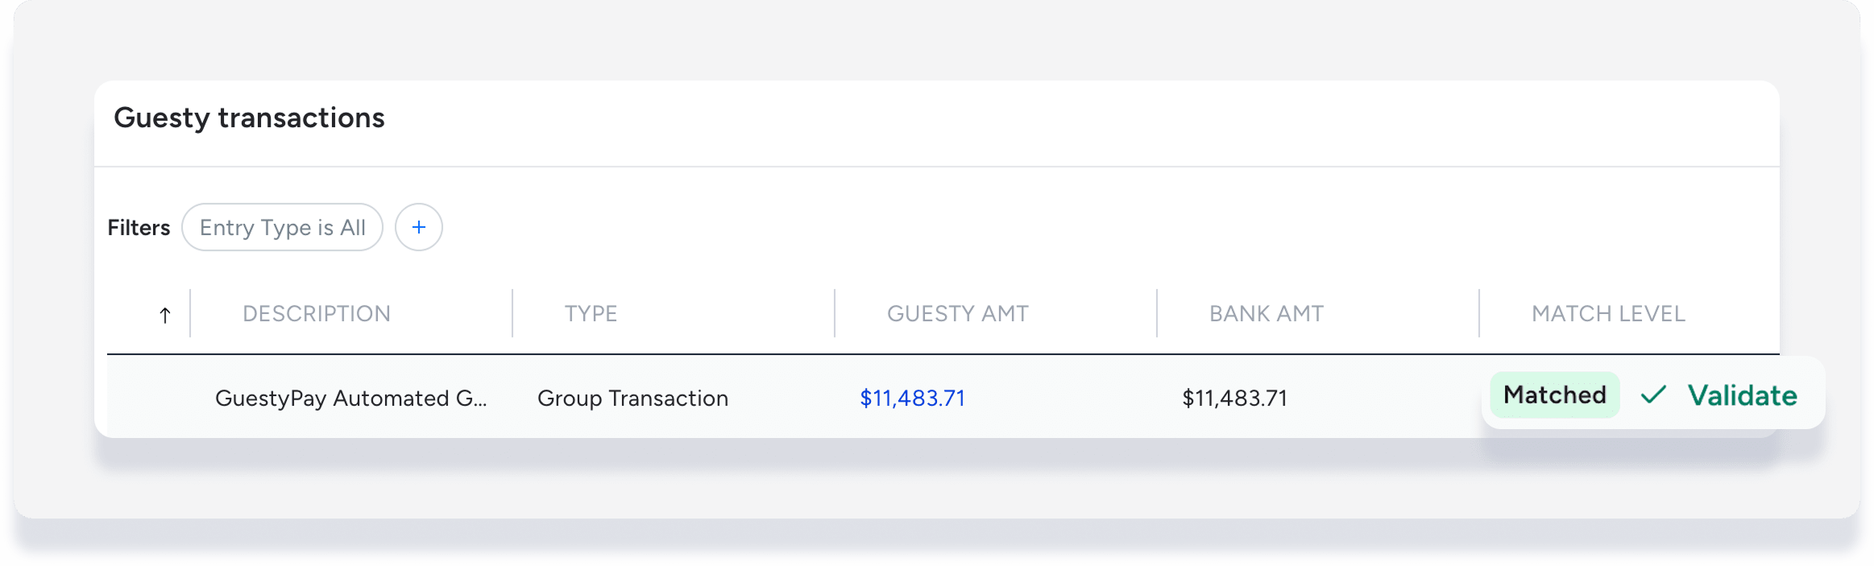This screenshot has height=566, width=1874.
Task: Select the GuestyPay Automated description cell
Action: (x=351, y=398)
